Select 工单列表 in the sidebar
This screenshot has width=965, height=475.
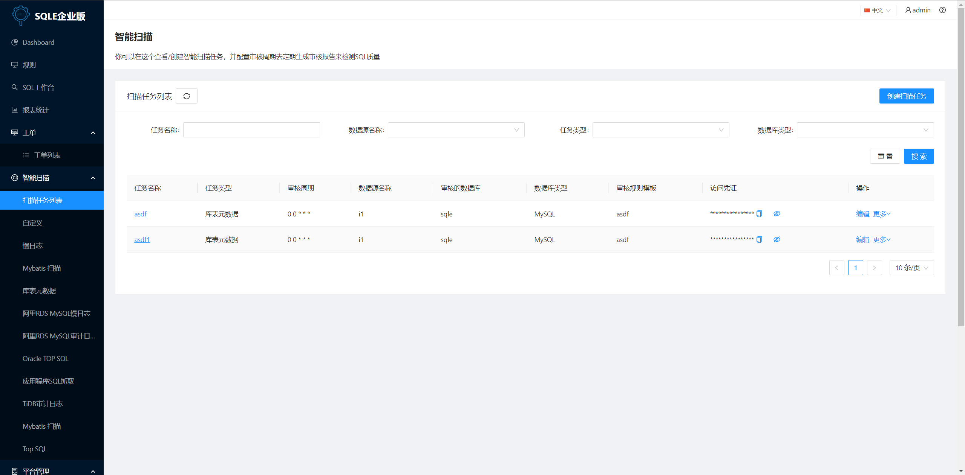point(52,155)
